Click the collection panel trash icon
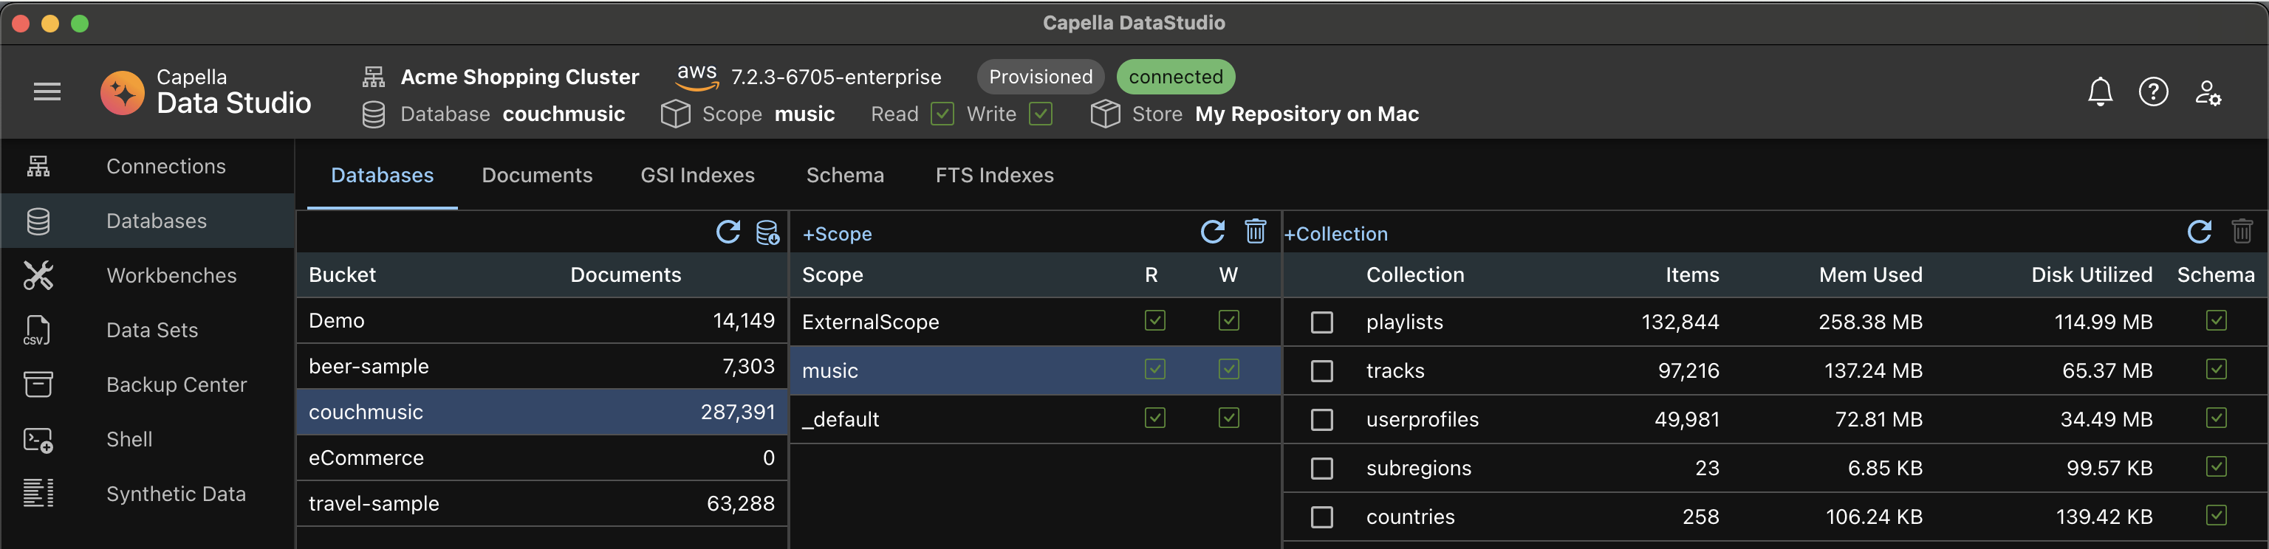2269x549 pixels. [2242, 232]
